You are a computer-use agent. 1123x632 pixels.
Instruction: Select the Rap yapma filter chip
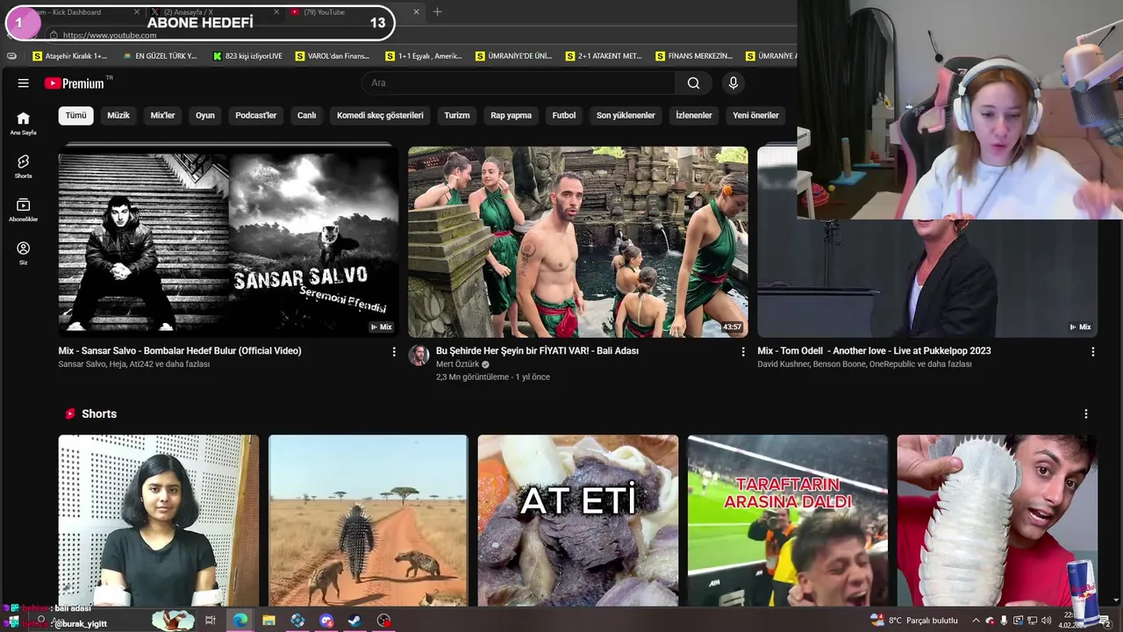click(511, 115)
